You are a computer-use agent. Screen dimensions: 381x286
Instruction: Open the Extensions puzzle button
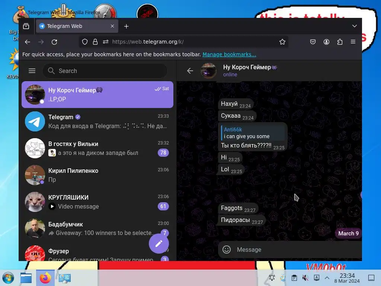point(340,42)
